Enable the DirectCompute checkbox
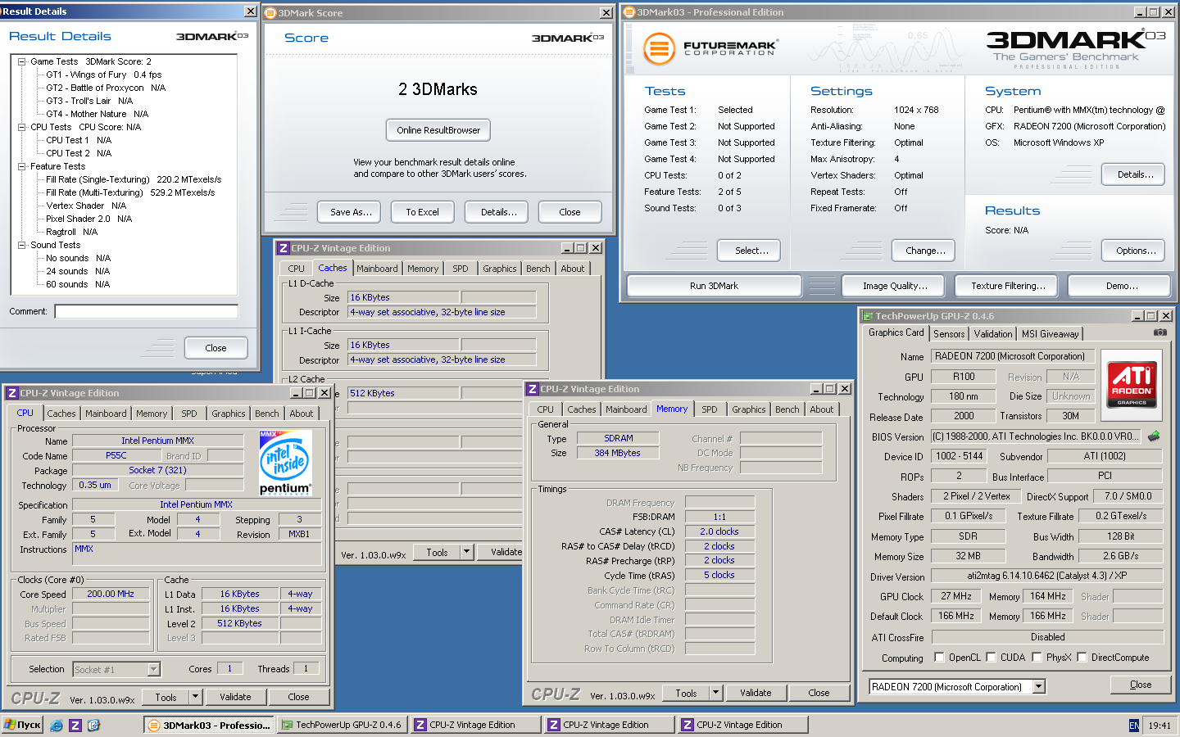1180x737 pixels. [x=1082, y=657]
